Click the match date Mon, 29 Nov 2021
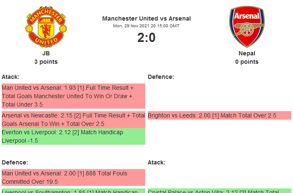This screenshot has width=293, height=193. pyautogui.click(x=146, y=26)
